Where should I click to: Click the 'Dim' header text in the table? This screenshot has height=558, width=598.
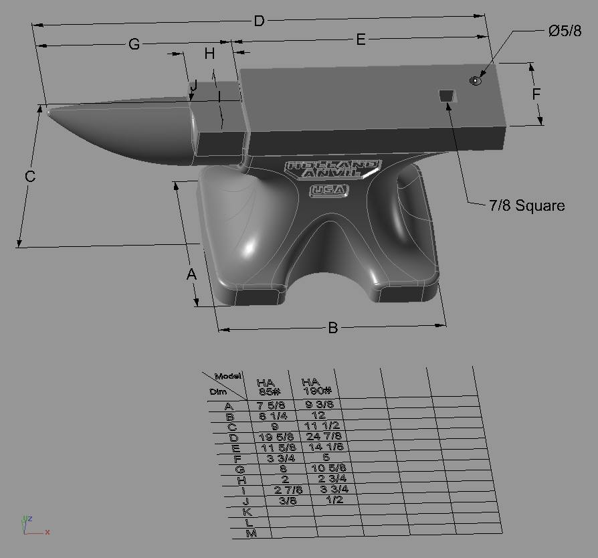point(217,391)
